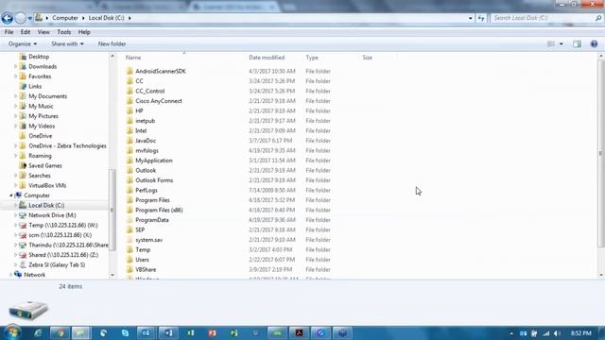Expand the Network tree node
The image size is (605, 340).
pos(10,275)
